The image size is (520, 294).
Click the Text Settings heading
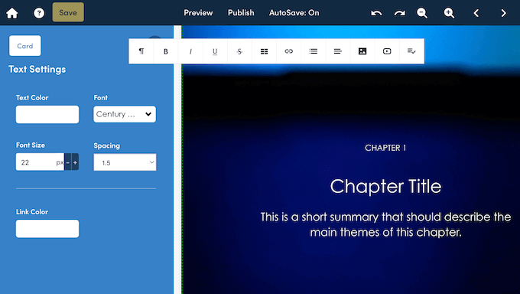pos(37,69)
